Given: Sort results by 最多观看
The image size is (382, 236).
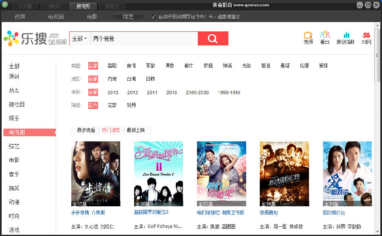Looking at the screenshot, I should (86, 130).
